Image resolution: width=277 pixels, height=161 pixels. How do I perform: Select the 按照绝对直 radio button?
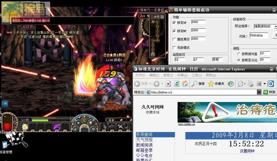point(239,54)
